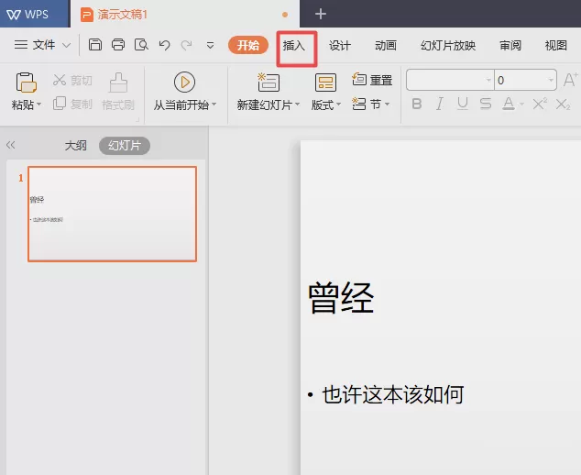Click the Undo arrow icon

[x=164, y=45]
